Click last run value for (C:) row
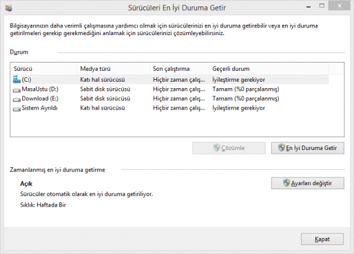The image size is (354, 254). [x=179, y=80]
